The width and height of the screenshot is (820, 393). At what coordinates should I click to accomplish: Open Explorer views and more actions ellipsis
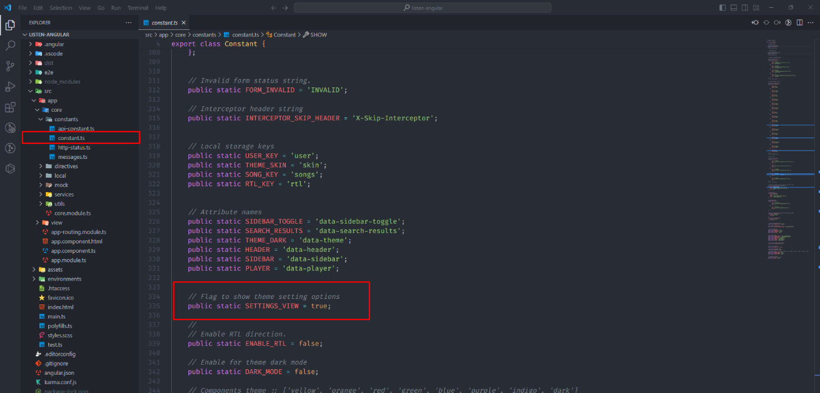coord(129,23)
